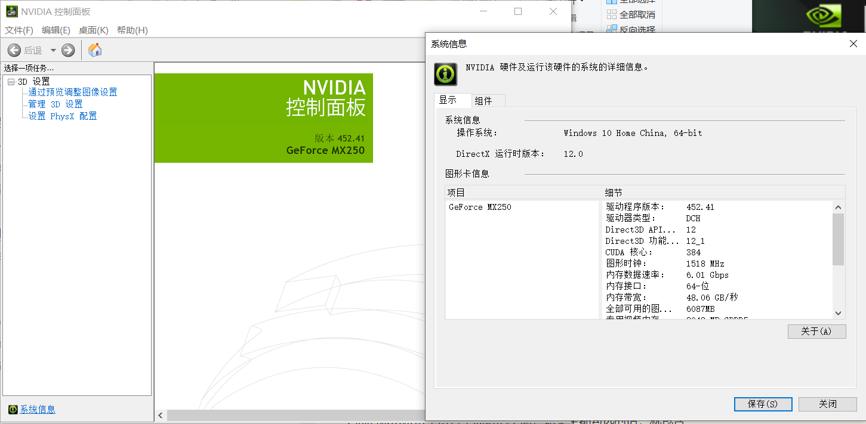Click the green info icon in 系统信息 dialog
Screen dimensions: 866x424
tap(445, 74)
